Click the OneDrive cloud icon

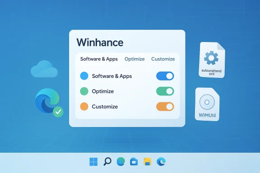pyautogui.click(x=44, y=69)
